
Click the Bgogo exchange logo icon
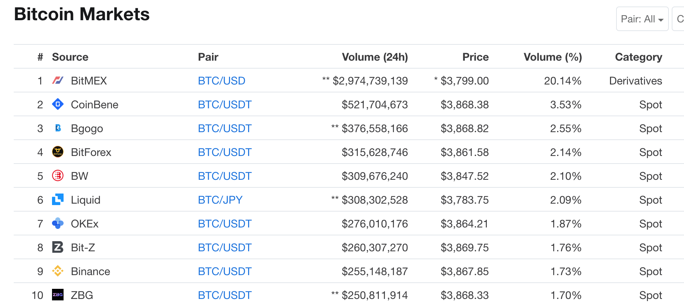(58, 128)
